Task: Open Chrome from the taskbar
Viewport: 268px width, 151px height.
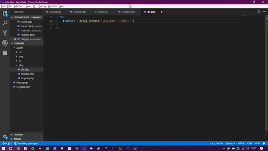Action: [x=18, y=148]
